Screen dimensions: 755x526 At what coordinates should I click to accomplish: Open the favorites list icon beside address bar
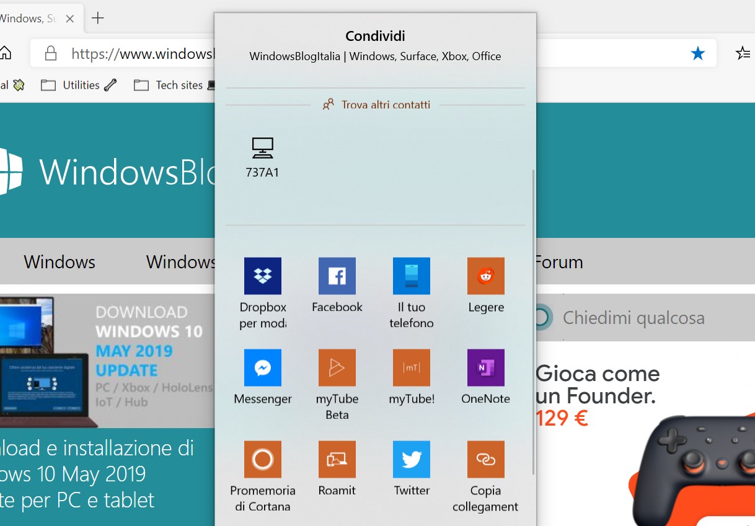tap(743, 54)
